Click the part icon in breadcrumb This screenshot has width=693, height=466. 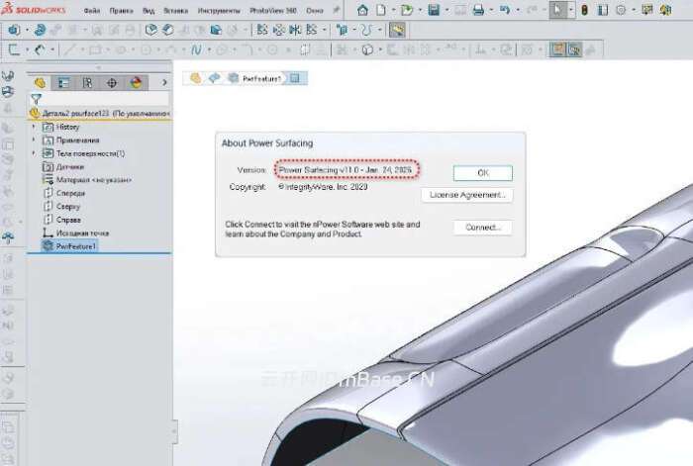195,78
